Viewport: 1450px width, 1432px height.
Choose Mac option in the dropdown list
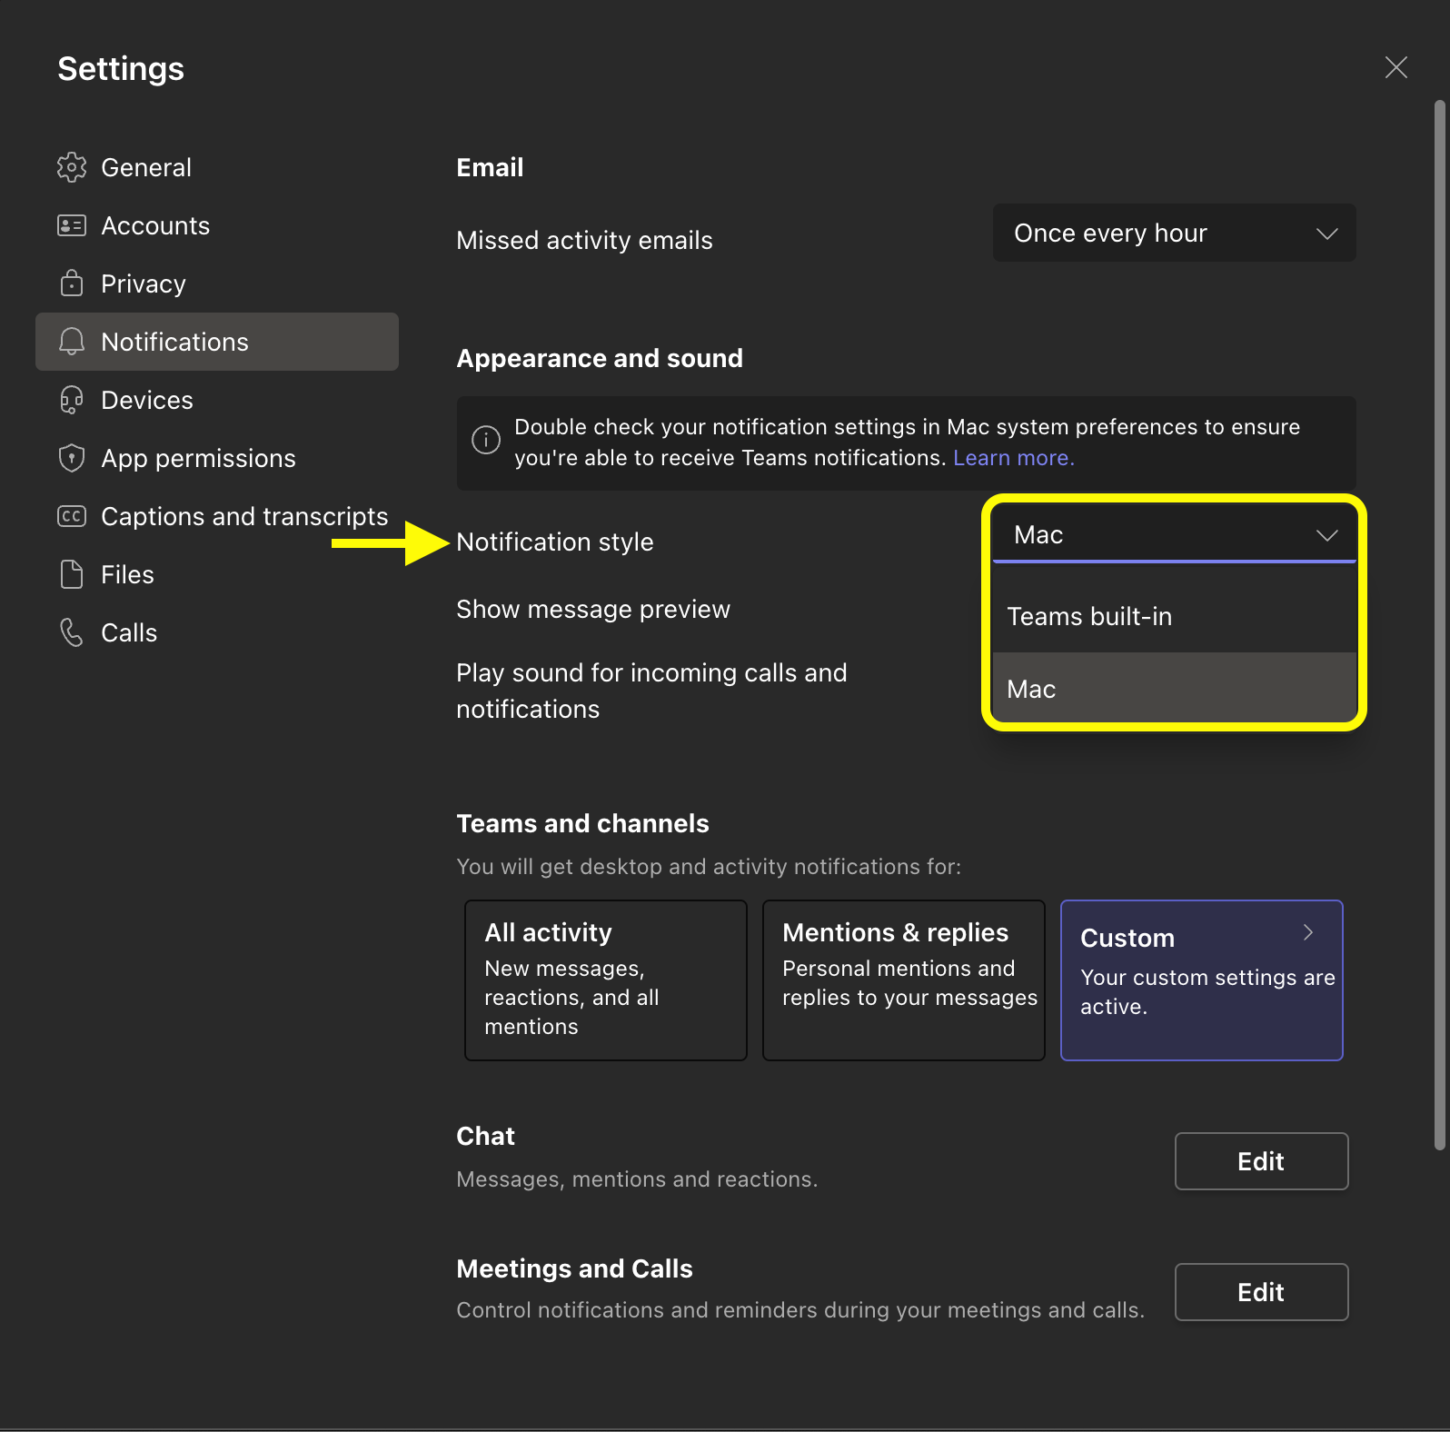pyautogui.click(x=1175, y=689)
